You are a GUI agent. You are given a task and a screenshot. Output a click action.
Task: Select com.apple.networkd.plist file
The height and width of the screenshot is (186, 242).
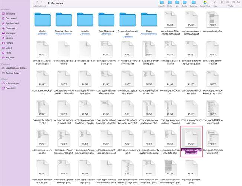point(42,109)
